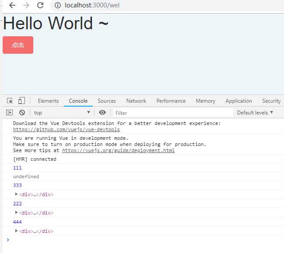
Task: Click the red 点击 button
Action: [18, 45]
